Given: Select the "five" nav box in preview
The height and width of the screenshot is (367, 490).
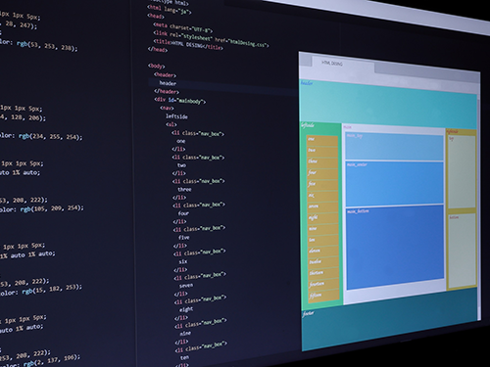Looking at the screenshot, I should [x=322, y=185].
